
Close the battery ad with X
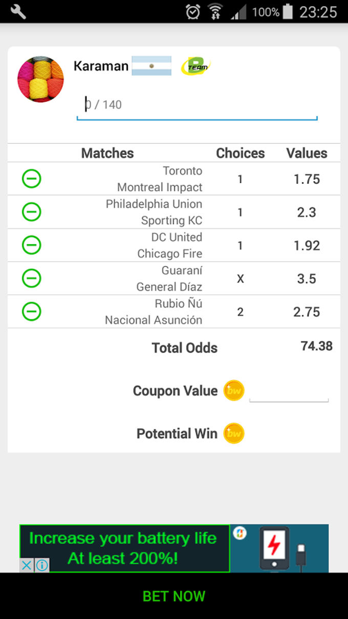(x=27, y=565)
